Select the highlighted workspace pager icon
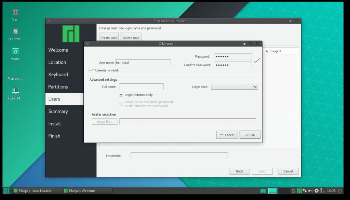350x200 pixels. [272, 191]
